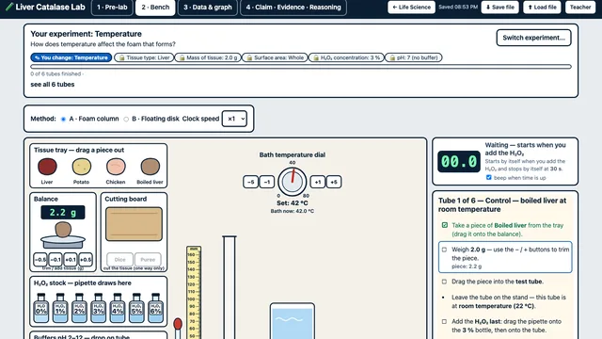Click the You change: Temperature pill
Viewport: 602px width, 339px height.
71,57
